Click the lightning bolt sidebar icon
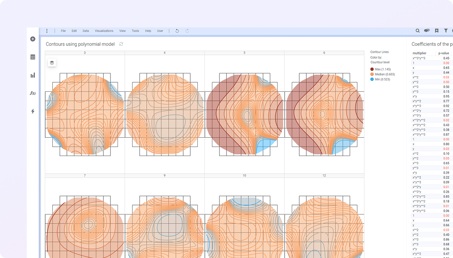453x258 pixels. 33,111
